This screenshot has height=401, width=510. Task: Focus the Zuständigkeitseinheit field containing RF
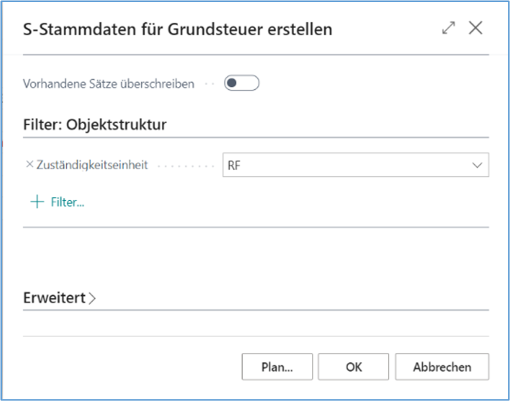(341, 165)
